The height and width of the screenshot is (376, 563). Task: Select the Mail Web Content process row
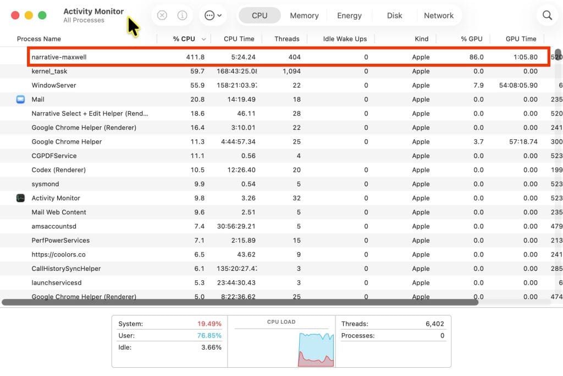point(281,212)
